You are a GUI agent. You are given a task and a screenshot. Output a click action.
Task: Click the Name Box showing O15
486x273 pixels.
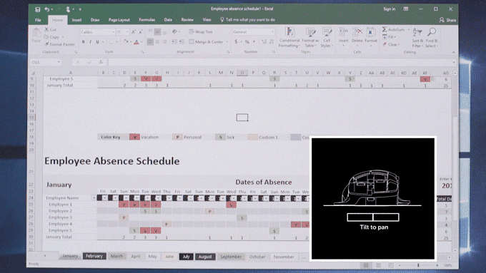coord(46,62)
